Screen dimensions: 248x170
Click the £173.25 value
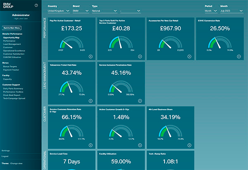(x=72, y=28)
